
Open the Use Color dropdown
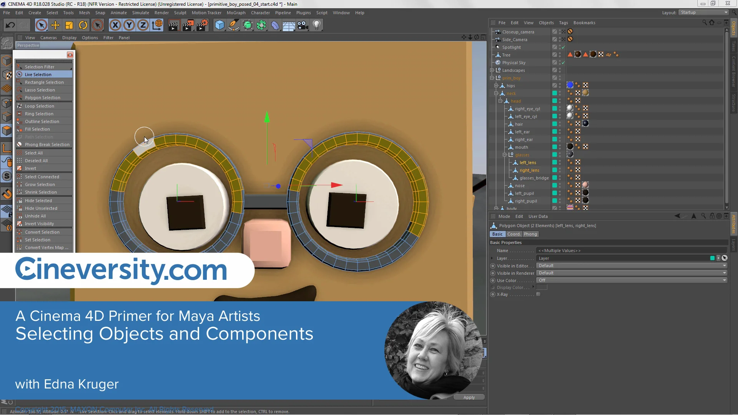pos(632,281)
